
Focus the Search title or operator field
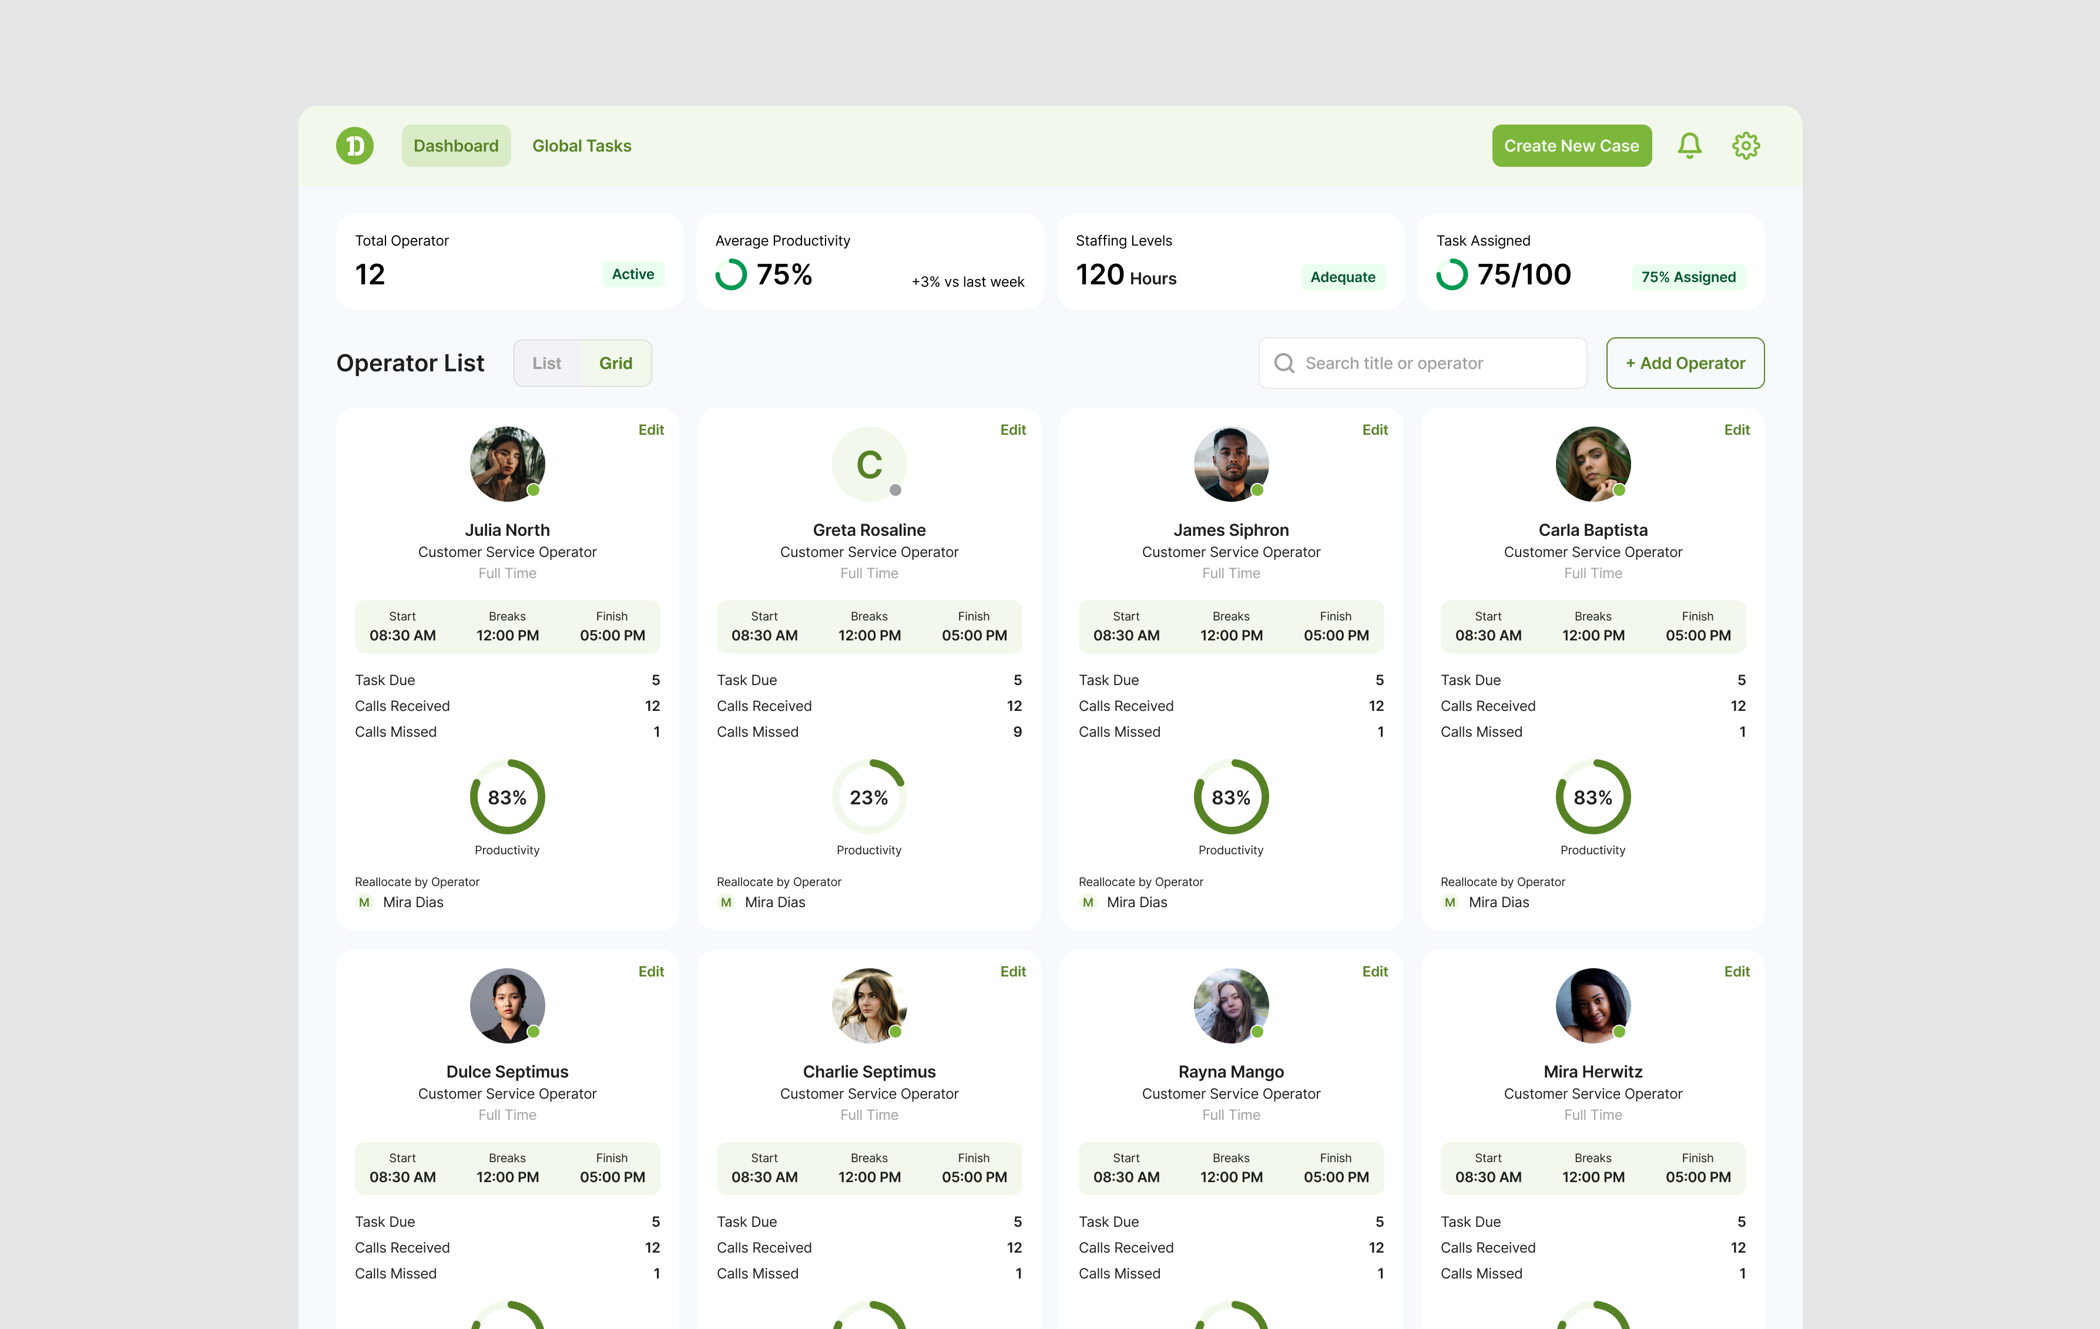[x=1423, y=363]
